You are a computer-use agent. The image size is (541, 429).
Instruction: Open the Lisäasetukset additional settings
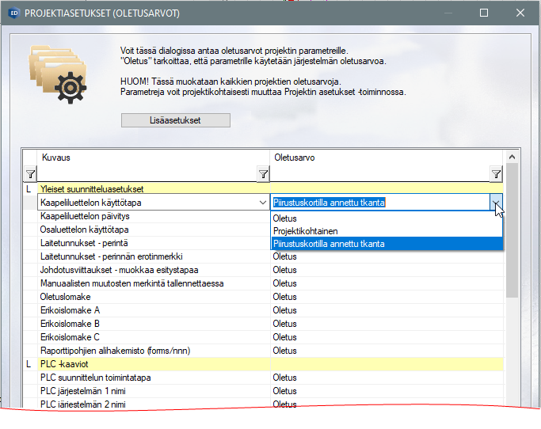(x=175, y=120)
